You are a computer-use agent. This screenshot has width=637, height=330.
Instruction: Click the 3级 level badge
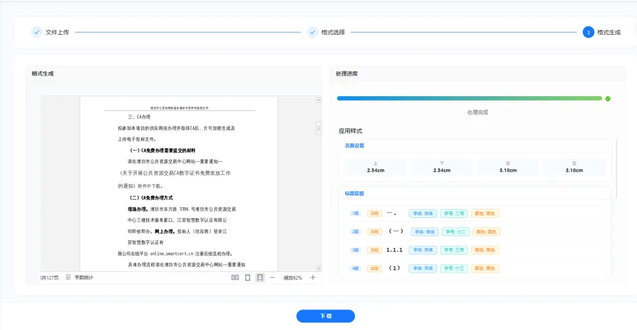[355, 250]
